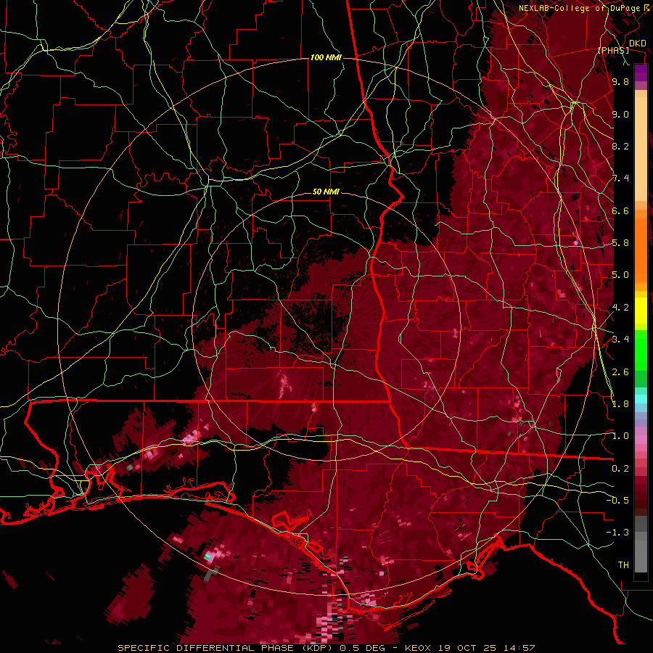
Task: Click the bright yellow segment of the color bar
Action: [x=641, y=311]
